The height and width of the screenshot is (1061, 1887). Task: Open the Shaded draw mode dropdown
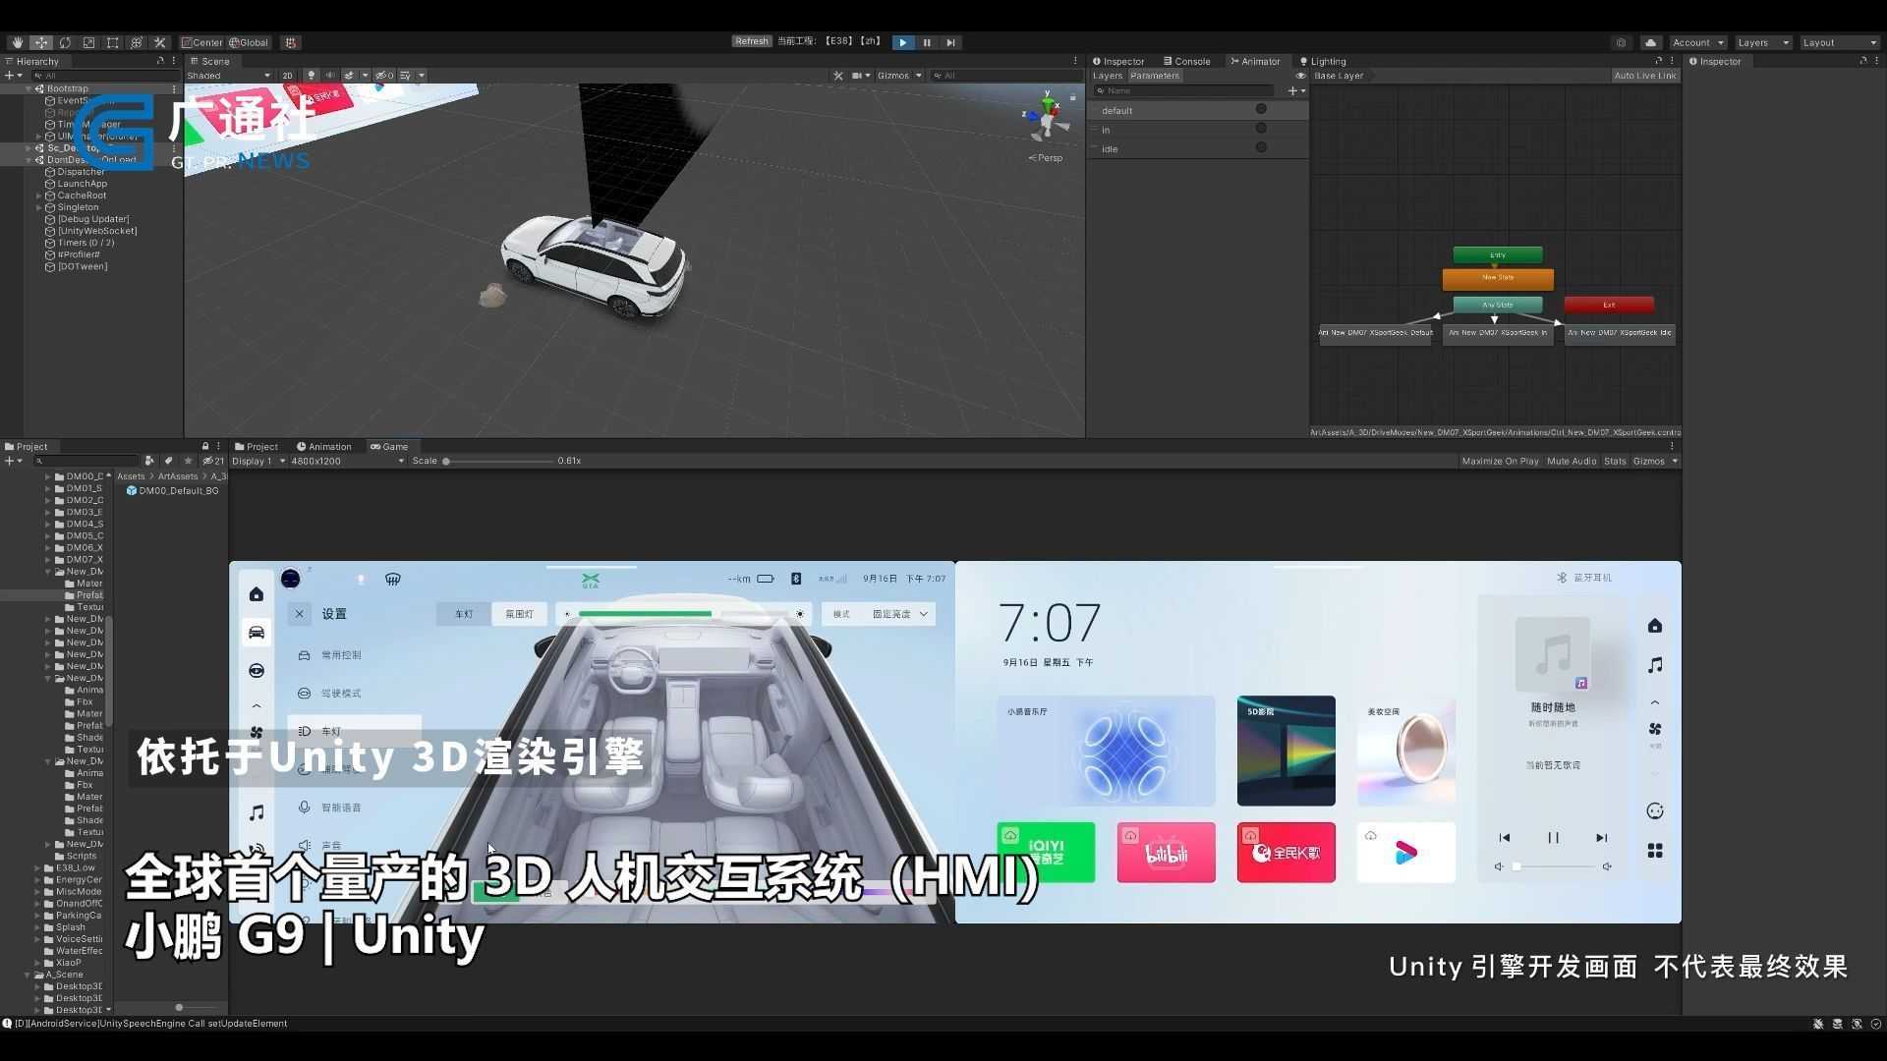pyautogui.click(x=228, y=76)
